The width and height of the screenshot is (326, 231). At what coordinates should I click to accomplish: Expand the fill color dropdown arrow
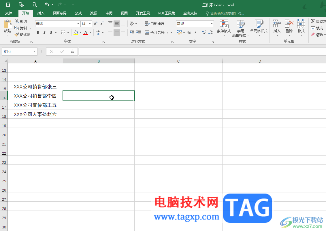point(80,33)
